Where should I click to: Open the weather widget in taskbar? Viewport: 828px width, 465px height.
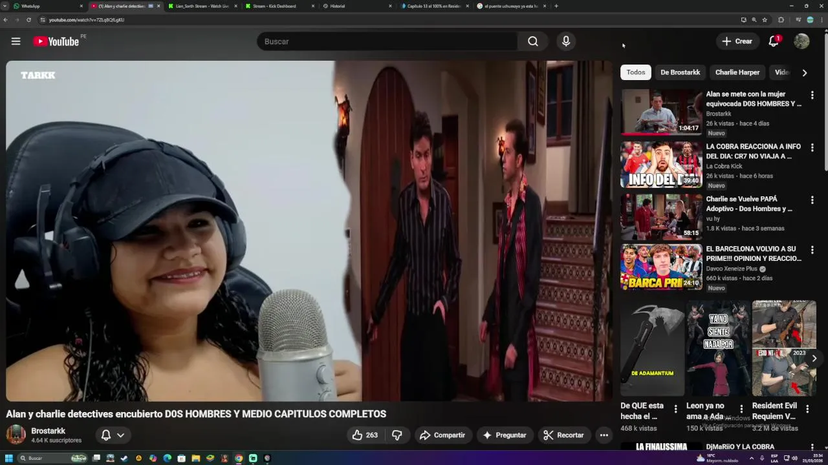point(718,458)
